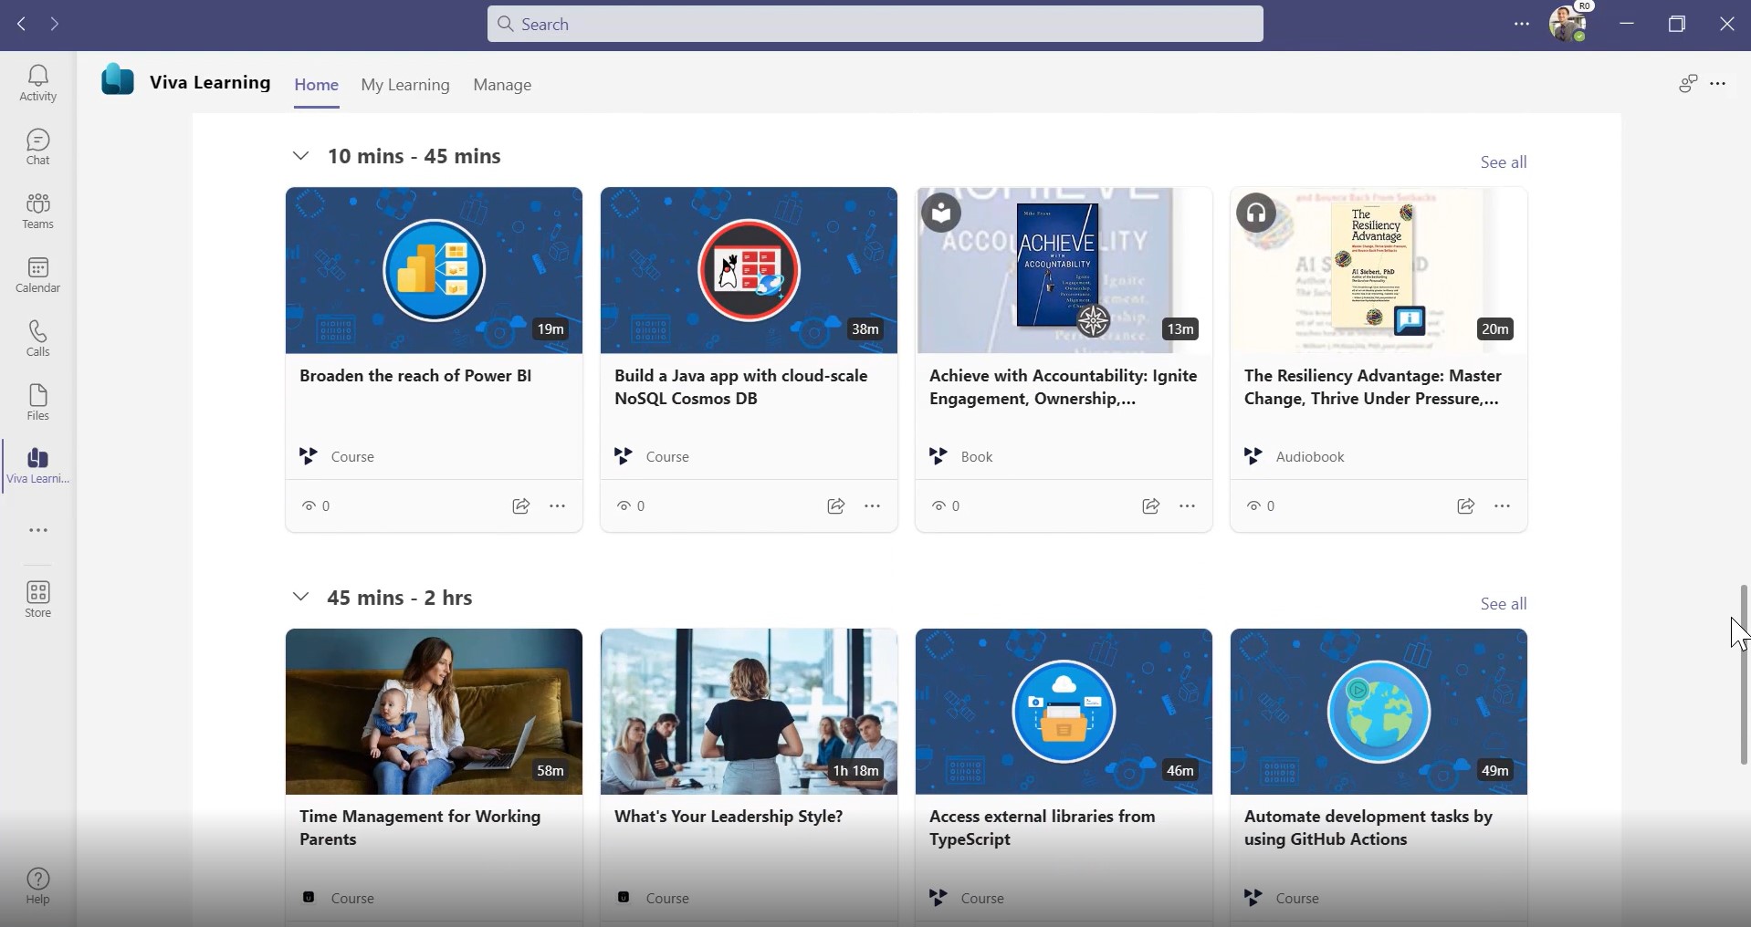The height and width of the screenshot is (927, 1751).
Task: Open the Java Cosmos DB course thumbnail
Action: [749, 270]
